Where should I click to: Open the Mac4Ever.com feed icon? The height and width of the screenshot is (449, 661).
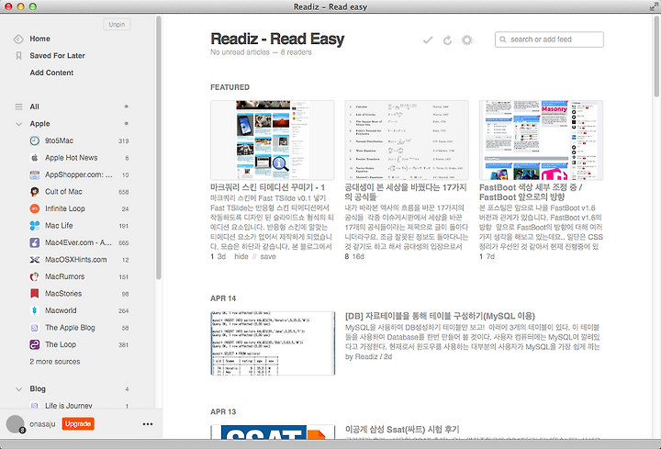tap(35, 242)
